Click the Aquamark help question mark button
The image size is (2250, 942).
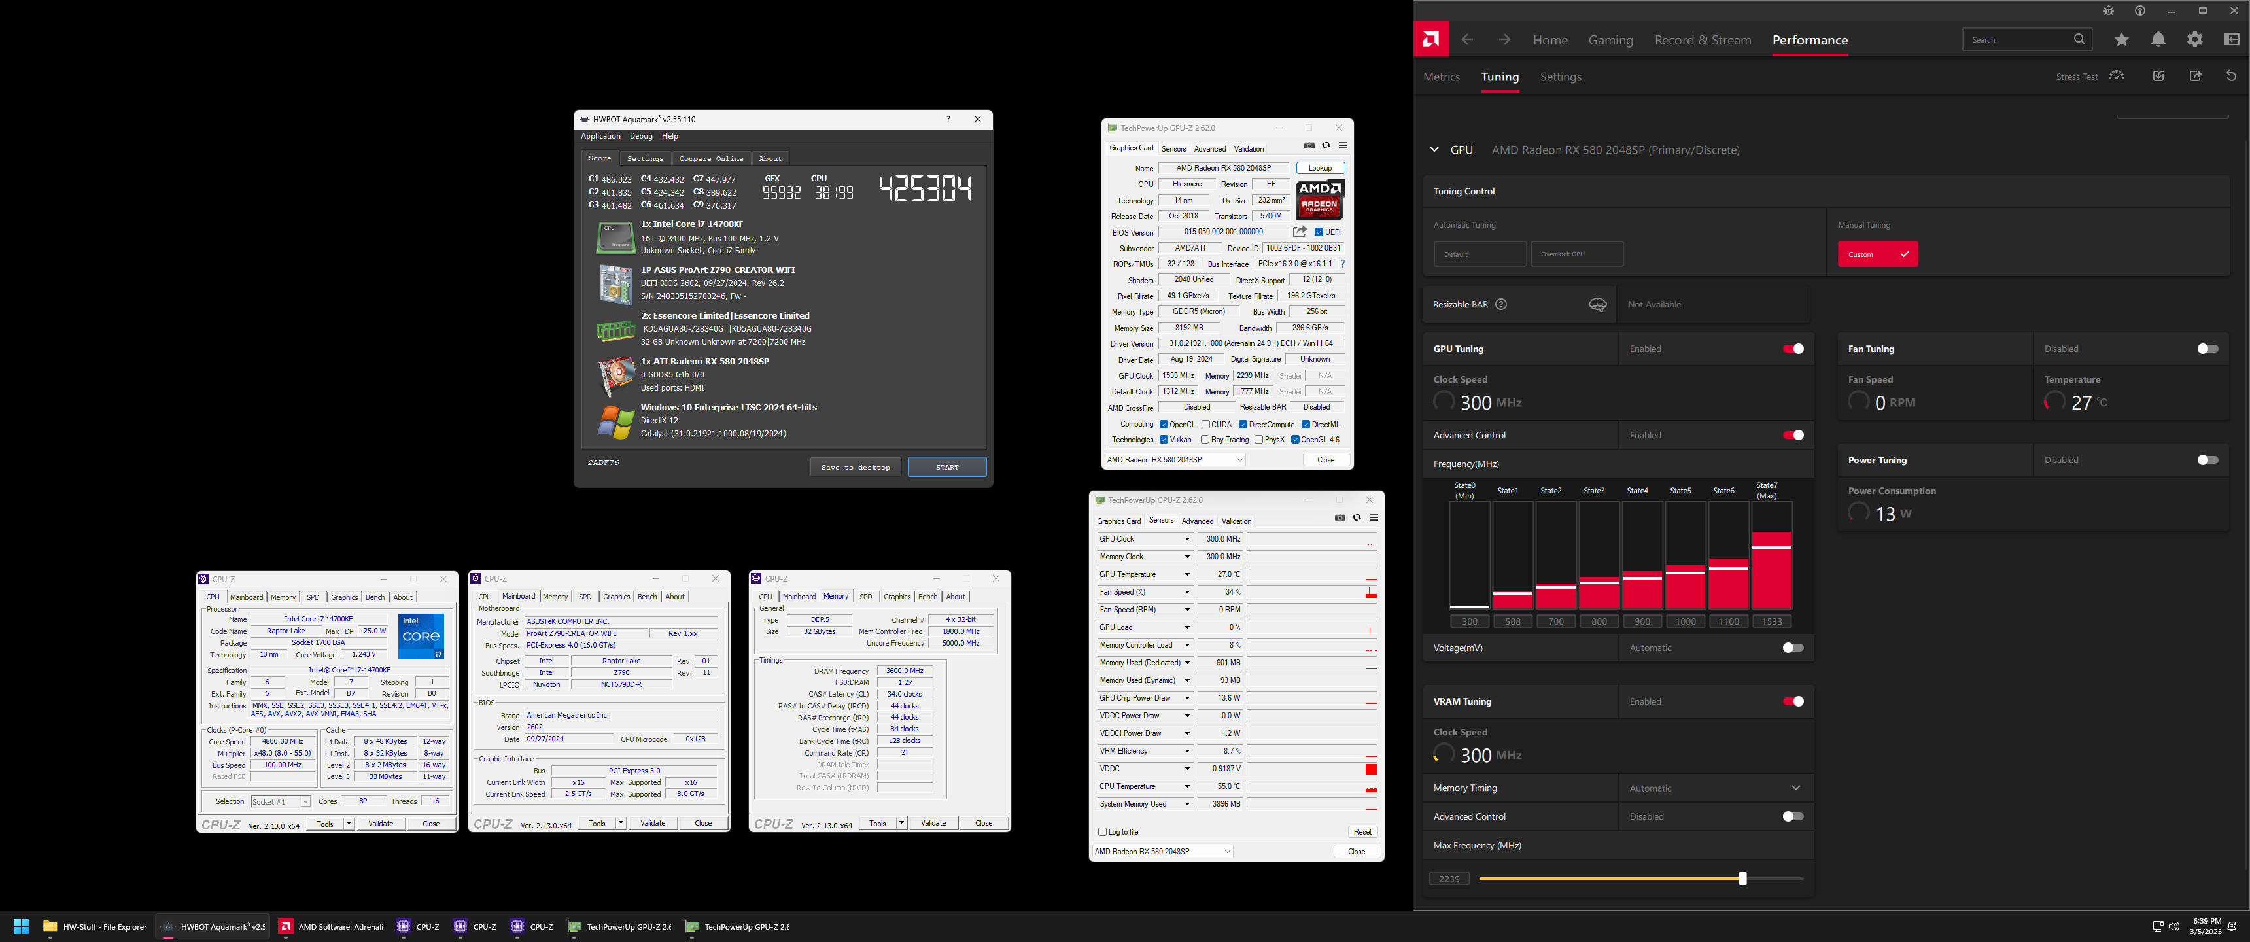click(948, 120)
